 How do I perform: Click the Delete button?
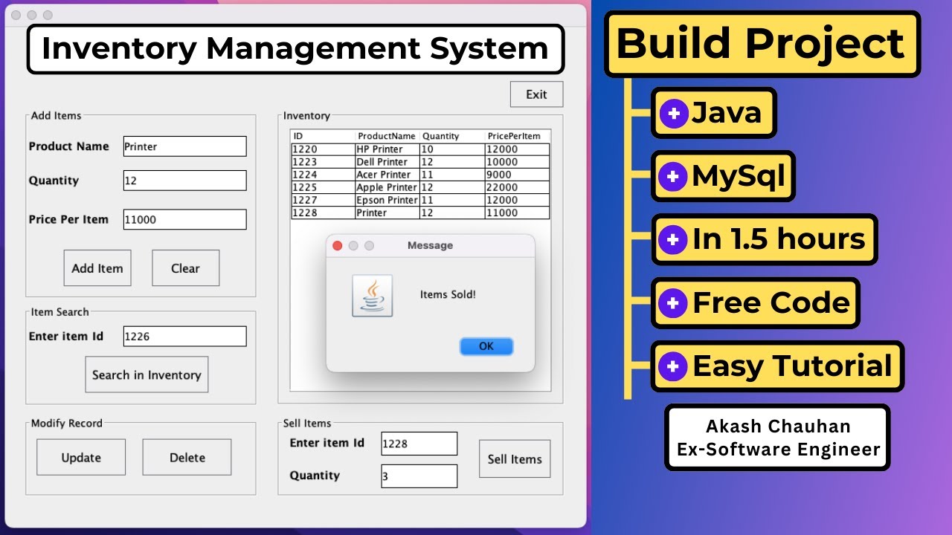coord(187,457)
